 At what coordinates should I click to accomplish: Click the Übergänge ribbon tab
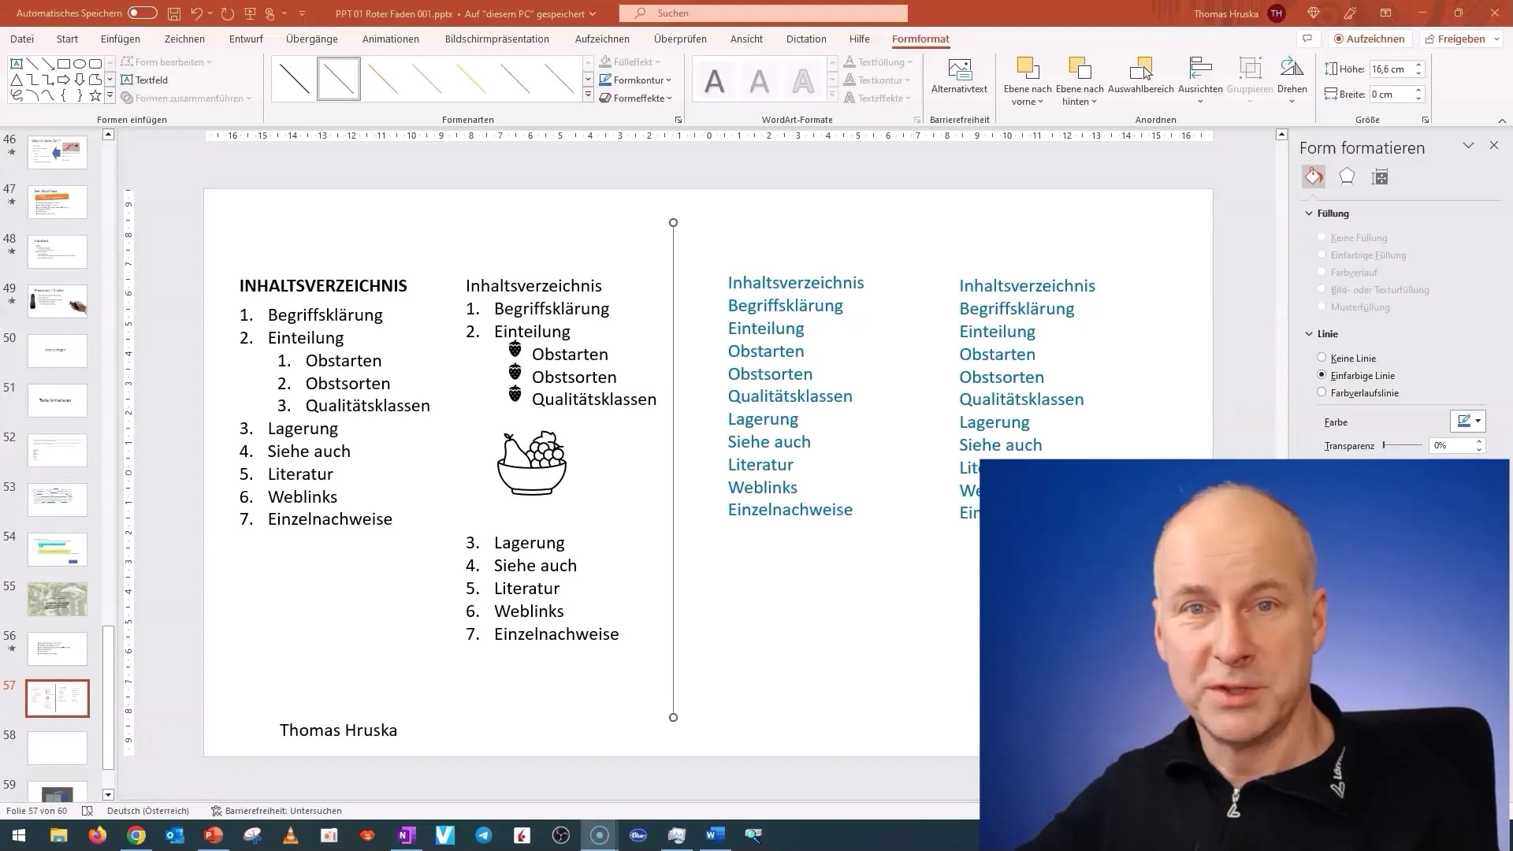tap(310, 39)
